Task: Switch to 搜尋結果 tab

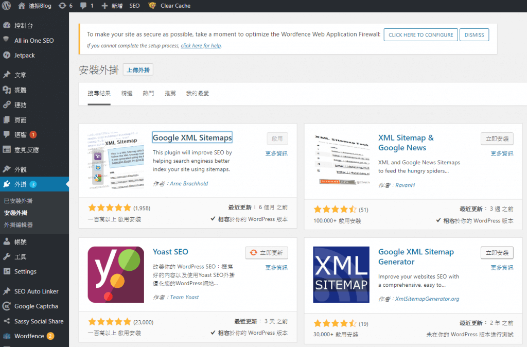Action: (x=99, y=93)
